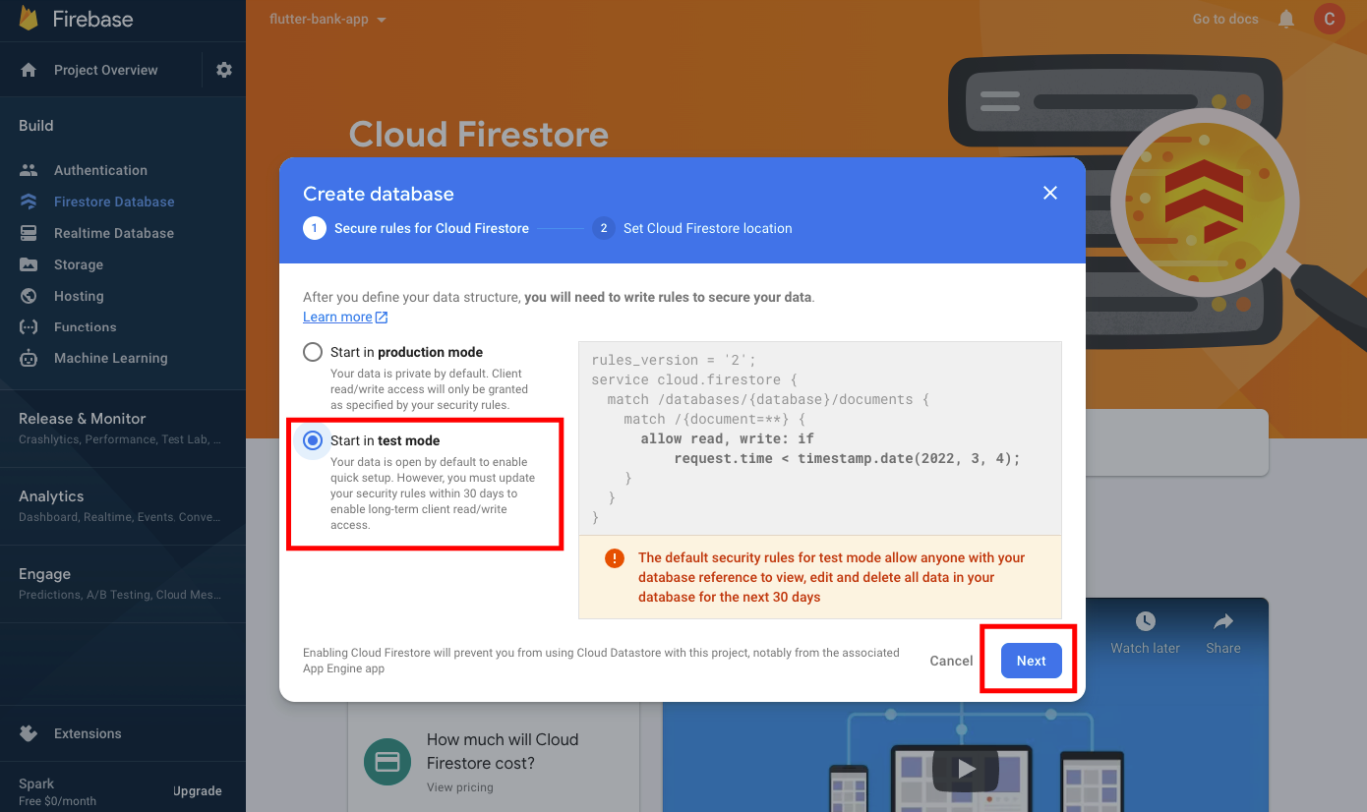Viewport: 1367px width, 812px height.
Task: Click the Cloud Firestore page heading
Action: [x=479, y=135]
